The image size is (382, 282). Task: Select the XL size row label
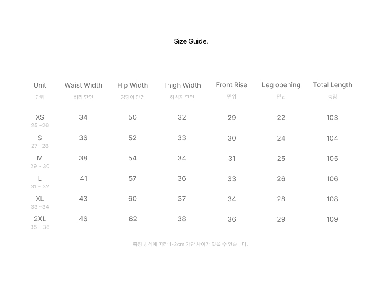tap(40, 199)
